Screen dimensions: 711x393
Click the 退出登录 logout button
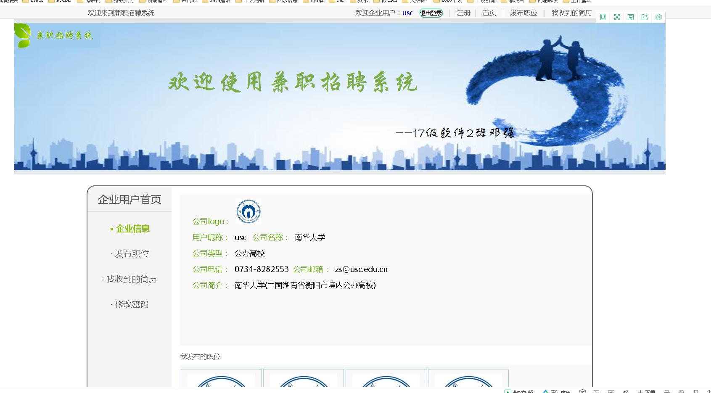[431, 13]
